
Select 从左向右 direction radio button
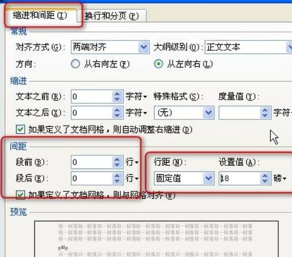click(159, 64)
